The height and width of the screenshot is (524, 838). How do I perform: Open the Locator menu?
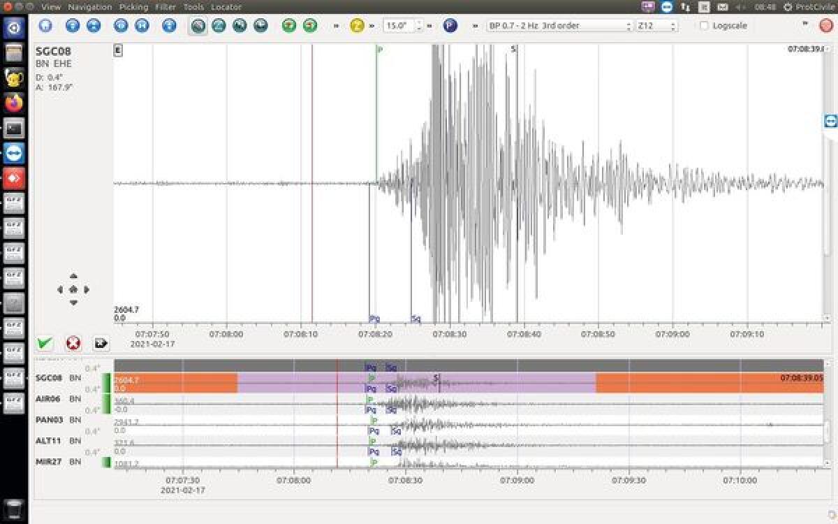point(226,7)
